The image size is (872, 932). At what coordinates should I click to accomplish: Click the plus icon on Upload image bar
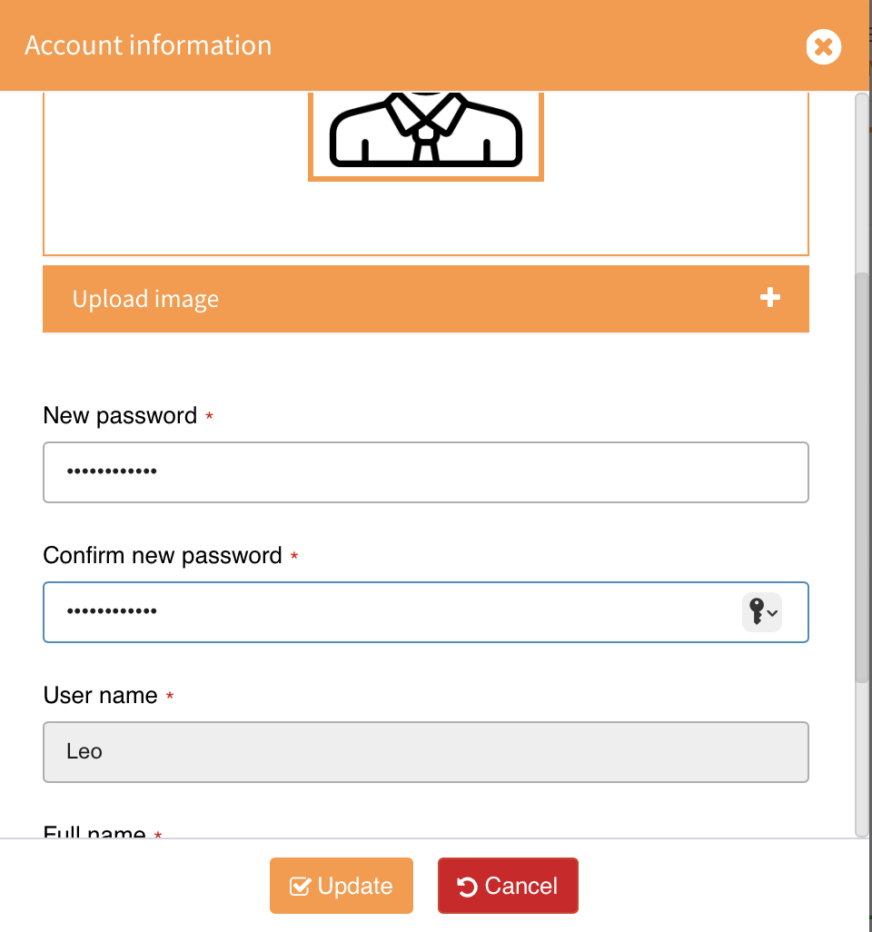point(770,298)
